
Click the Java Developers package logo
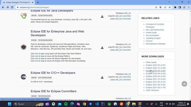coord(24,16)
